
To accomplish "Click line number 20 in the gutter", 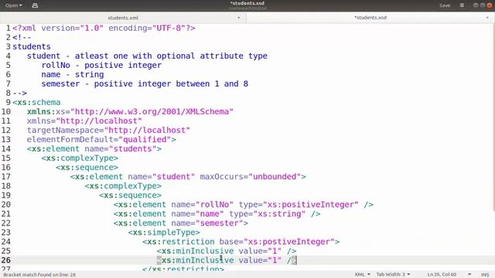I will (x=6, y=205).
